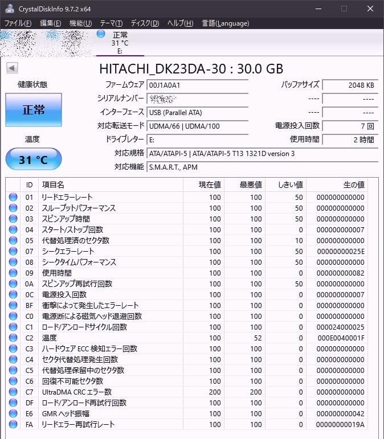Click the ファームウェア field 00J1A0A1
The height and width of the screenshot is (439, 384).
tap(198, 85)
